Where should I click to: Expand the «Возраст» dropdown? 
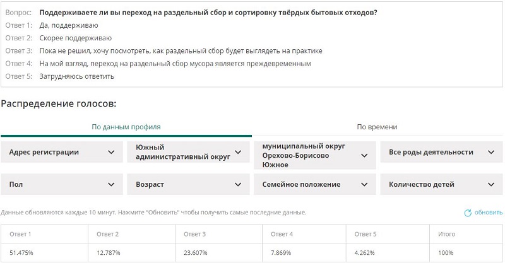[x=187, y=184]
